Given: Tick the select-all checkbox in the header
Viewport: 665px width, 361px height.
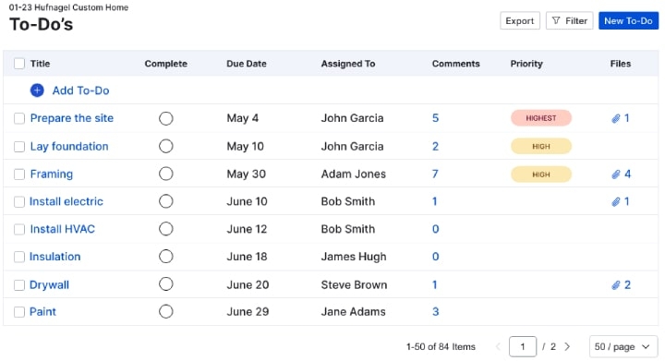Looking at the screenshot, I should (19, 64).
